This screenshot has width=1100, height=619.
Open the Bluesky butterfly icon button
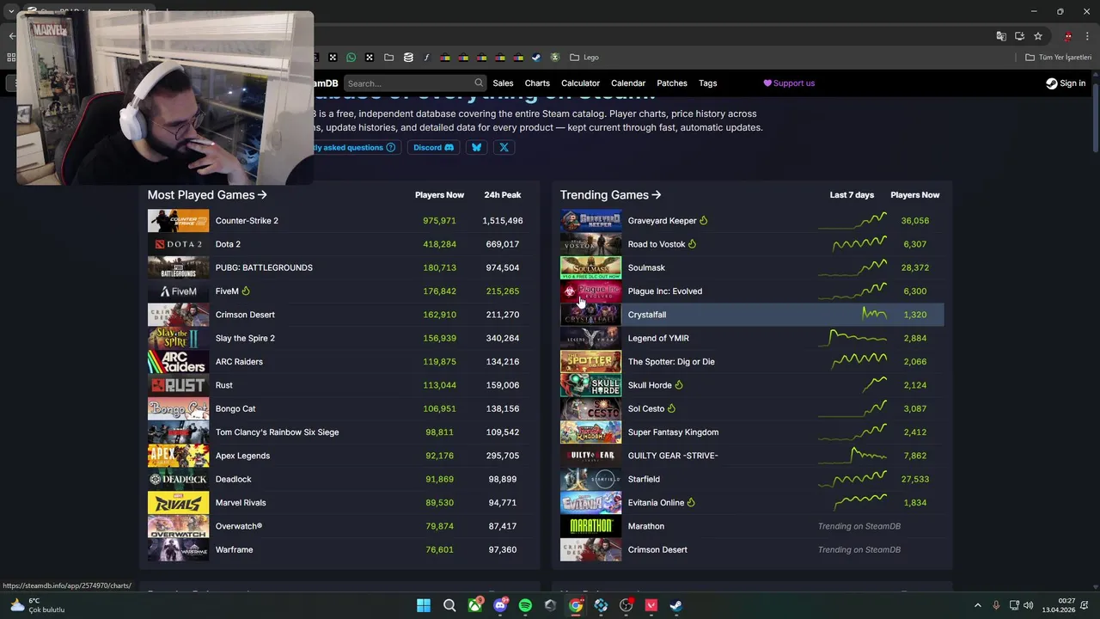pyautogui.click(x=476, y=147)
